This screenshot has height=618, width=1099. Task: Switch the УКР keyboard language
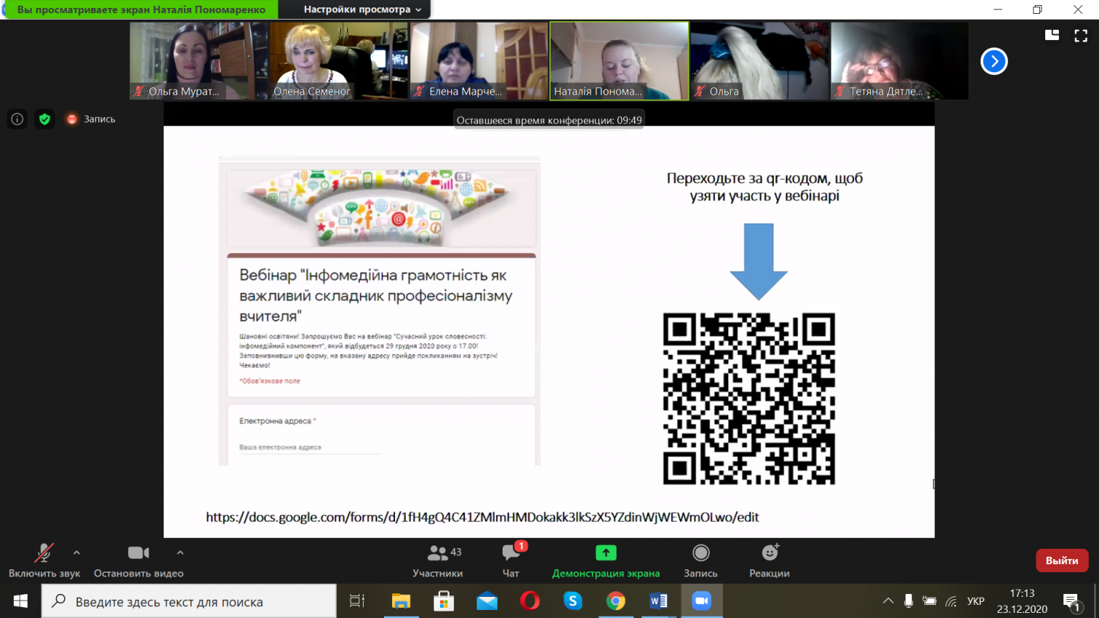tap(976, 601)
